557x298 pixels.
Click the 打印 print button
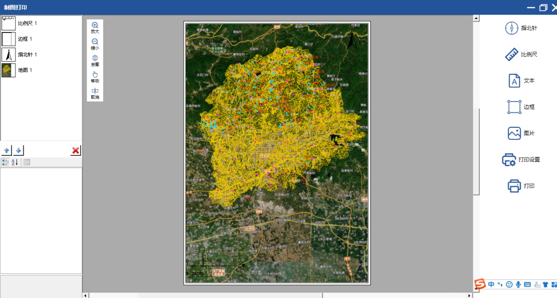[x=520, y=186]
